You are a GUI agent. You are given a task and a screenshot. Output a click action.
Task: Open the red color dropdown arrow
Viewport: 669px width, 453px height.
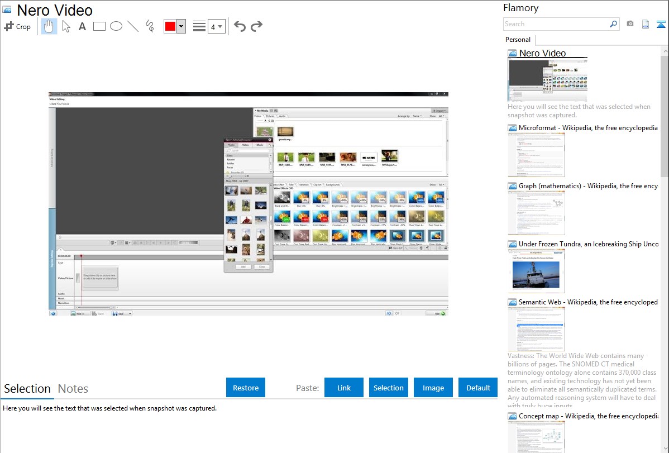click(x=181, y=26)
